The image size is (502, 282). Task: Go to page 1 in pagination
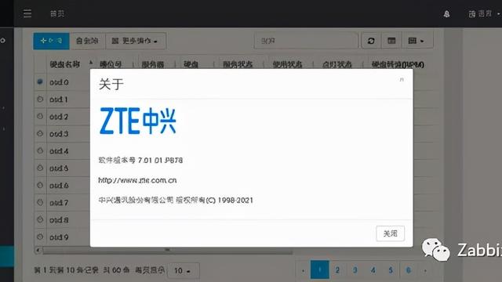pyautogui.click(x=319, y=270)
